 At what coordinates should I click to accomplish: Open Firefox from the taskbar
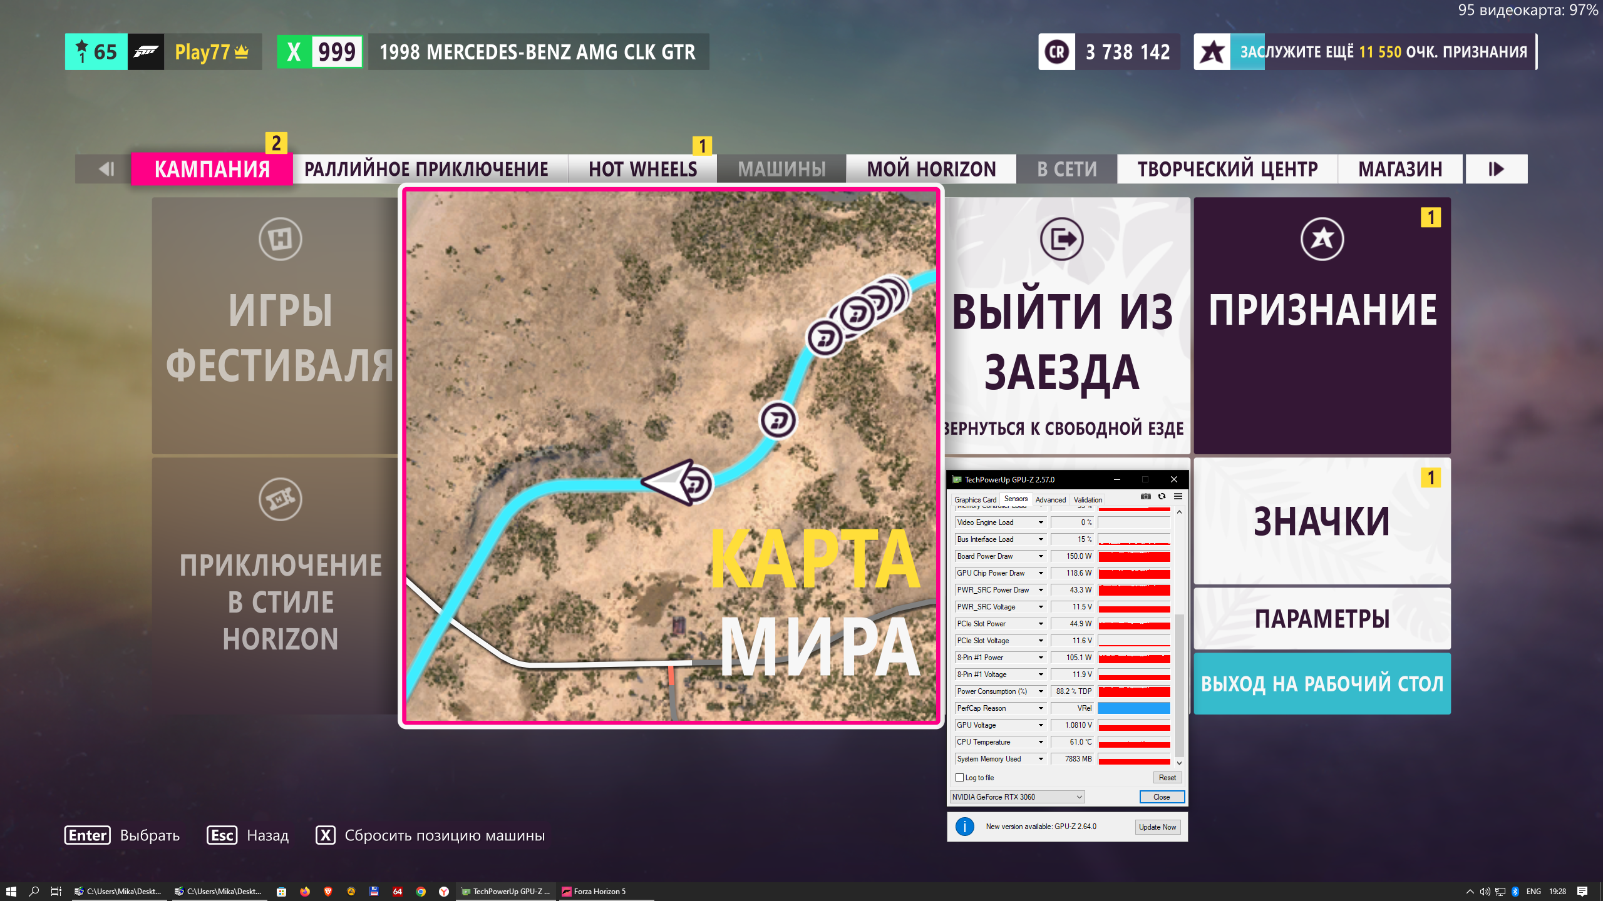click(305, 892)
